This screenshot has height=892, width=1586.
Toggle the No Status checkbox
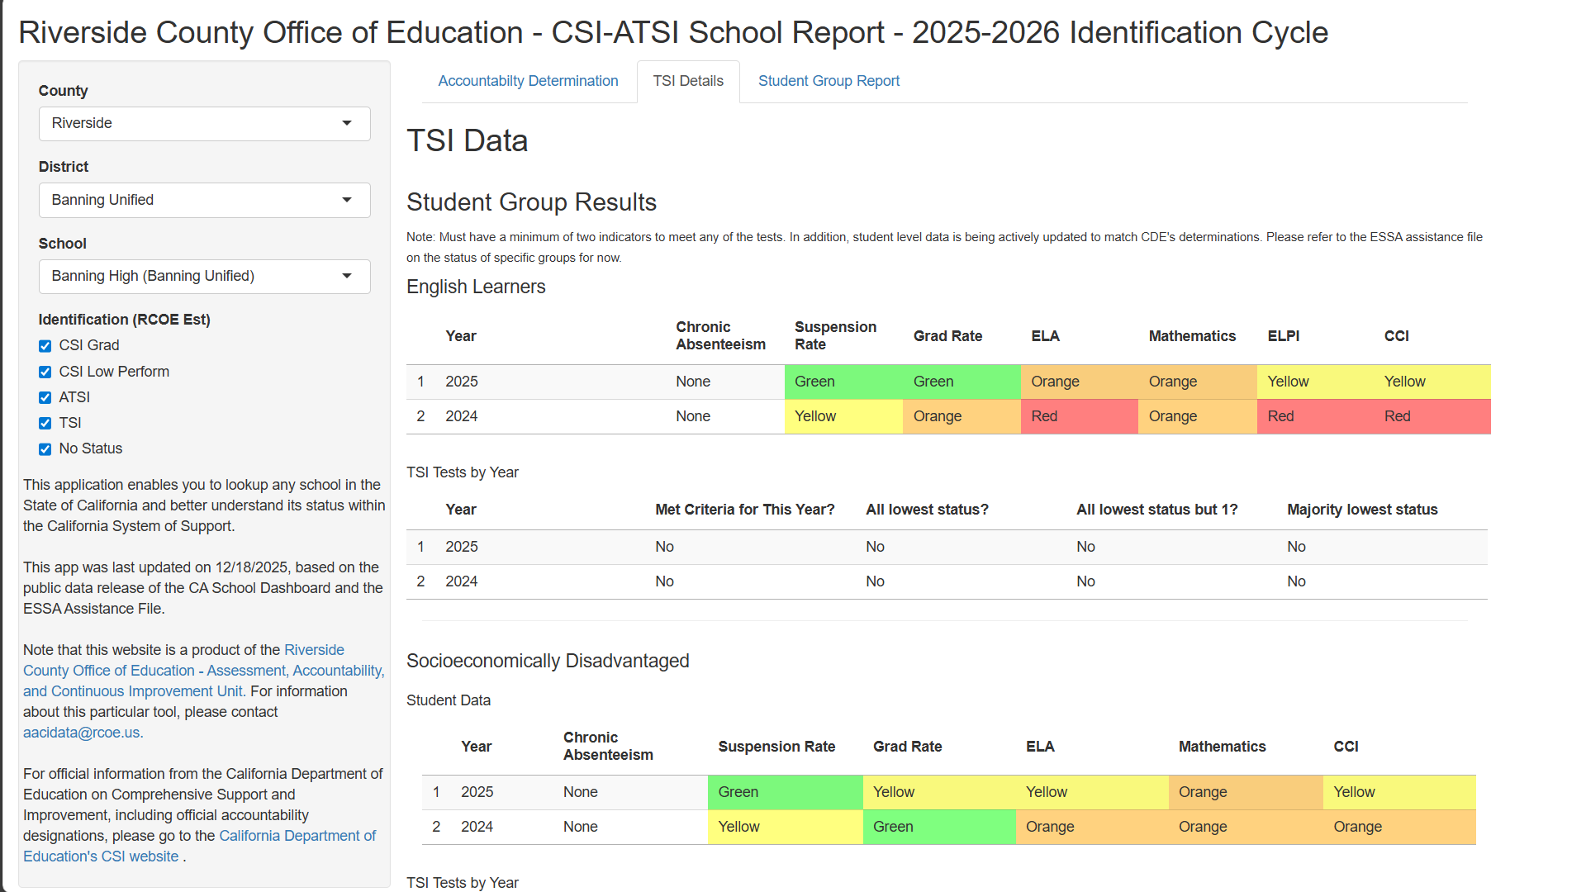coord(45,448)
